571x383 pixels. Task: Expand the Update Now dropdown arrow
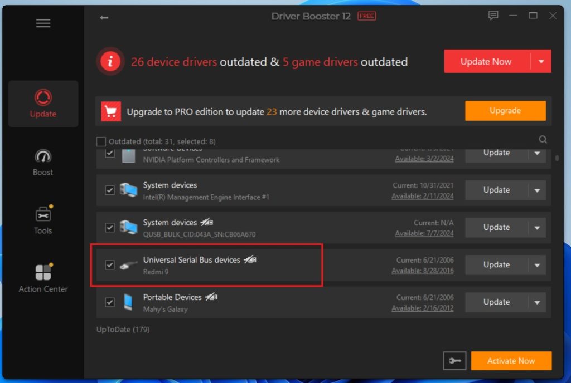(x=541, y=61)
